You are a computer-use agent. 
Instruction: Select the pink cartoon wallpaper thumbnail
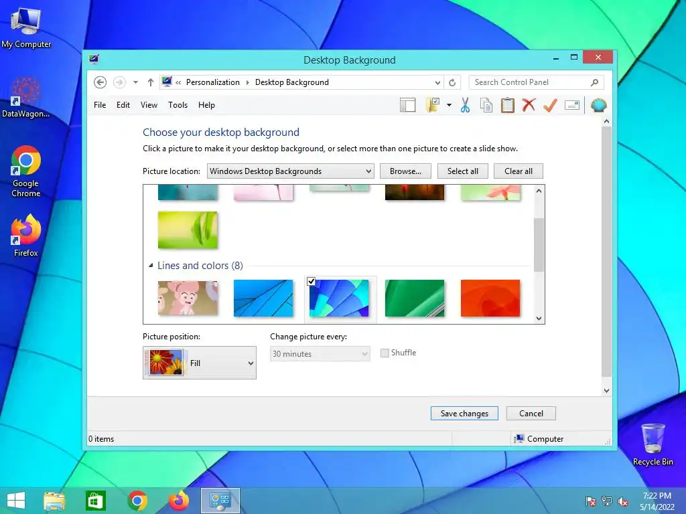(x=188, y=298)
